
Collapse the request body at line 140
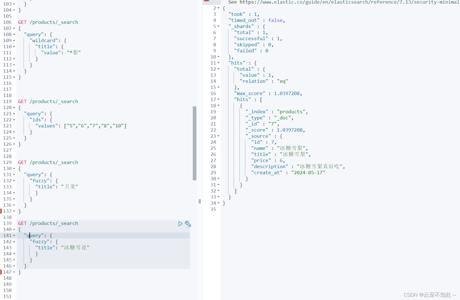pos(14,229)
